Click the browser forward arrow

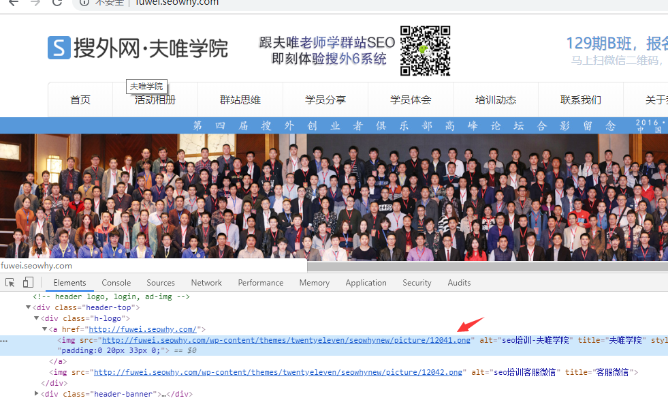tap(35, 3)
